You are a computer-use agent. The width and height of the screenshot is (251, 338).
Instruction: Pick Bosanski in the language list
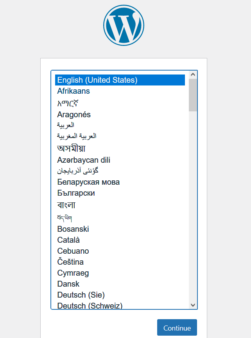[x=73, y=229]
